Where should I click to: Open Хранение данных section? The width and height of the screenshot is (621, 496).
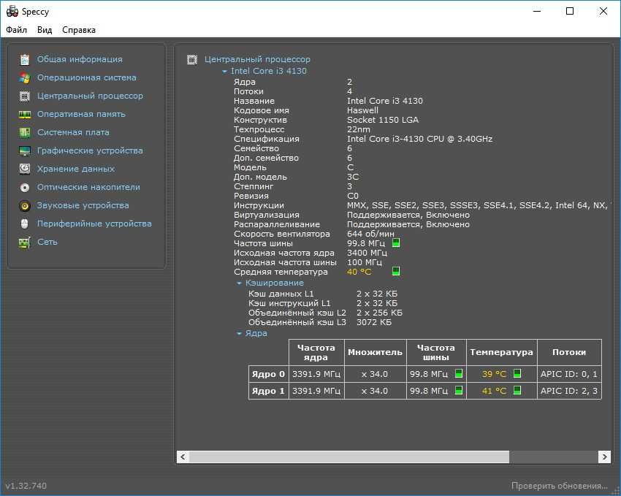point(76,169)
